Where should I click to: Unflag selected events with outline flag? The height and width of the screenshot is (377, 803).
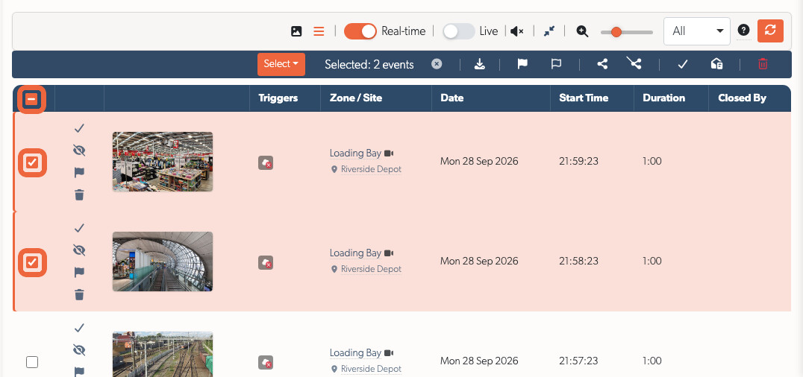[556, 64]
